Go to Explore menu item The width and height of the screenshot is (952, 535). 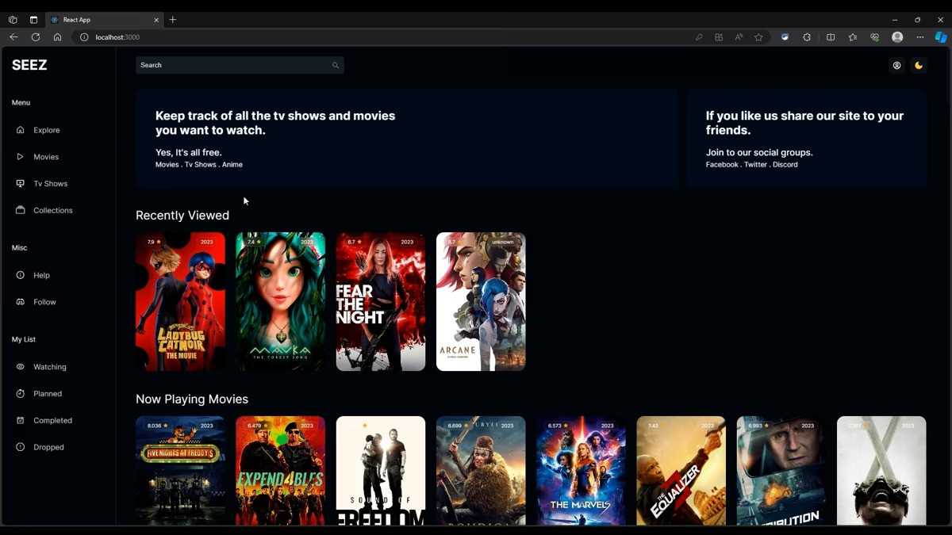tap(47, 130)
